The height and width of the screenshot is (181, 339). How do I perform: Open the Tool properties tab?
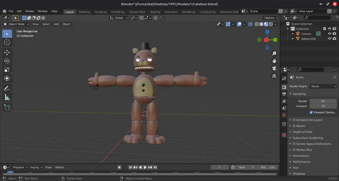pyautogui.click(x=284, y=78)
